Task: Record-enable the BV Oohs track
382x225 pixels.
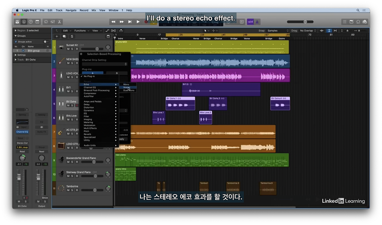Action: click(77, 105)
